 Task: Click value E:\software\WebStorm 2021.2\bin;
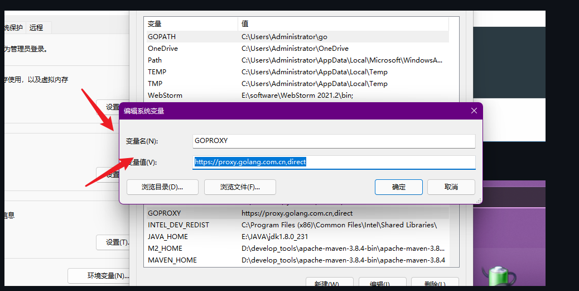pyautogui.click(x=297, y=96)
